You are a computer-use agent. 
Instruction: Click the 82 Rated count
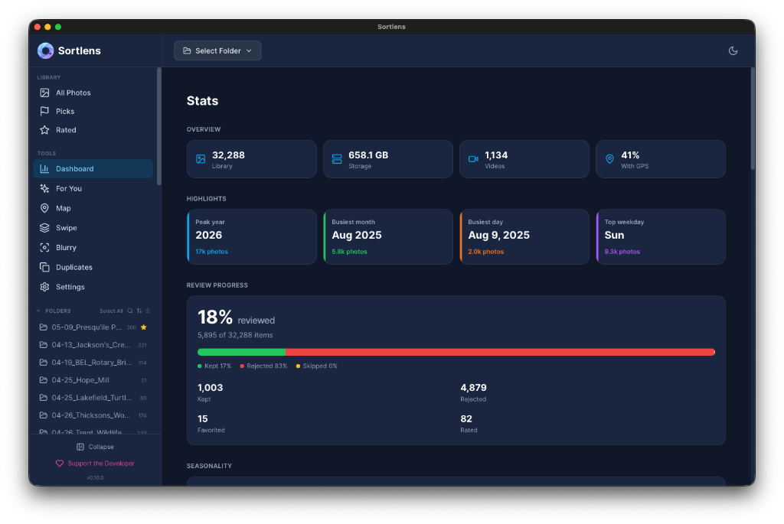point(466,418)
